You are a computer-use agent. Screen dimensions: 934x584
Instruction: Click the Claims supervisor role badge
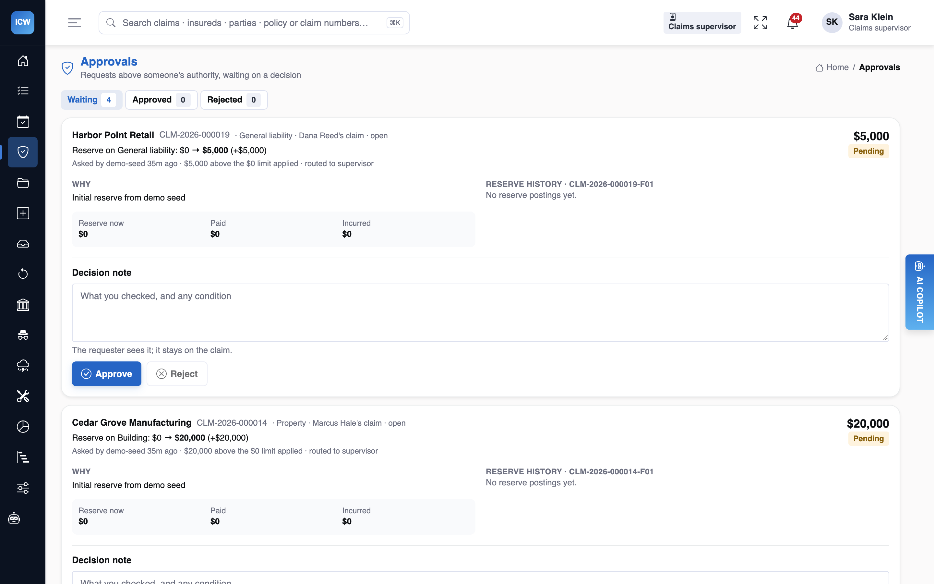point(702,22)
